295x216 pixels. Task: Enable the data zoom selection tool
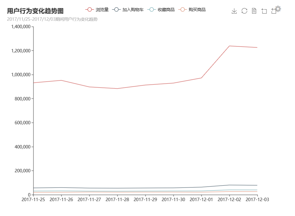point(264,11)
